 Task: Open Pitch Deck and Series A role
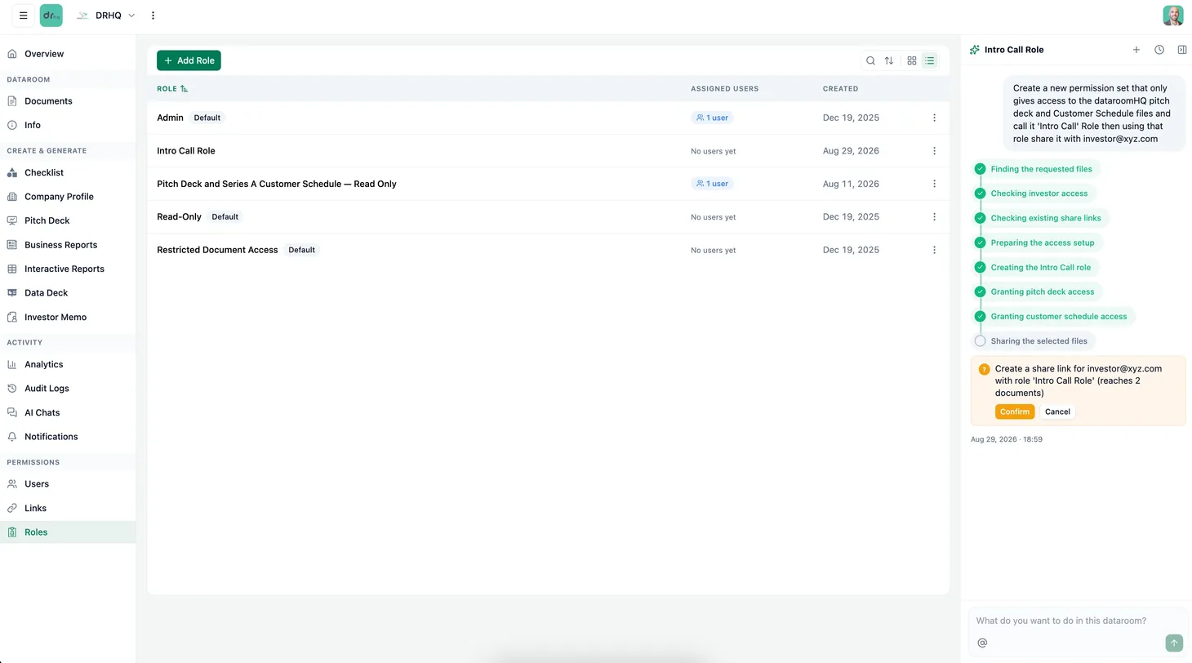click(548, 184)
